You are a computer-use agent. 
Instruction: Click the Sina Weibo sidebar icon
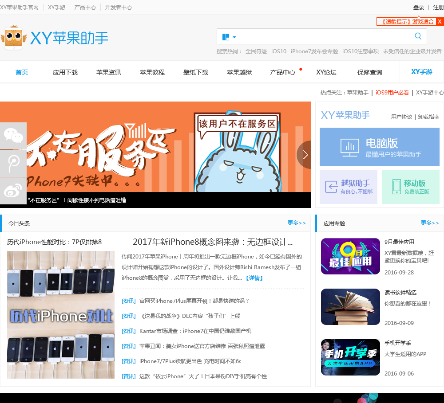tap(13, 191)
